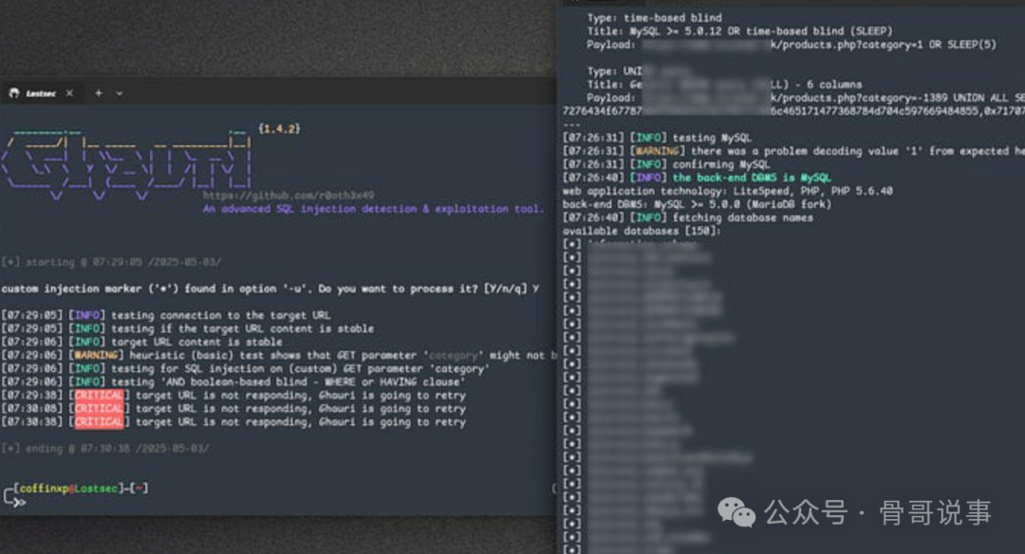Open a new terminal tab with plus
This screenshot has width=1025, height=554.
click(99, 93)
